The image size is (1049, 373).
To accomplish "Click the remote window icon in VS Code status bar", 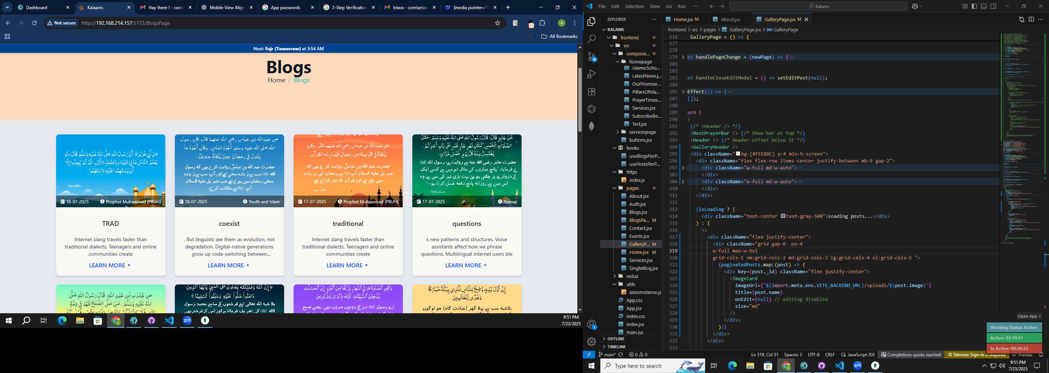I will click(x=589, y=355).
